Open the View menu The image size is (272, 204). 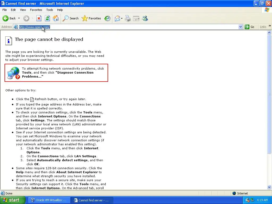pyautogui.click(x=23, y=10)
